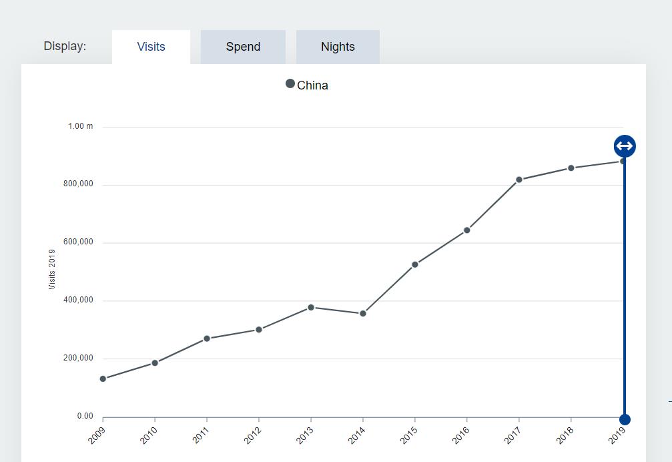This screenshot has height=462, width=672.
Task: Pick the 2012 data point marker
Action: click(259, 330)
